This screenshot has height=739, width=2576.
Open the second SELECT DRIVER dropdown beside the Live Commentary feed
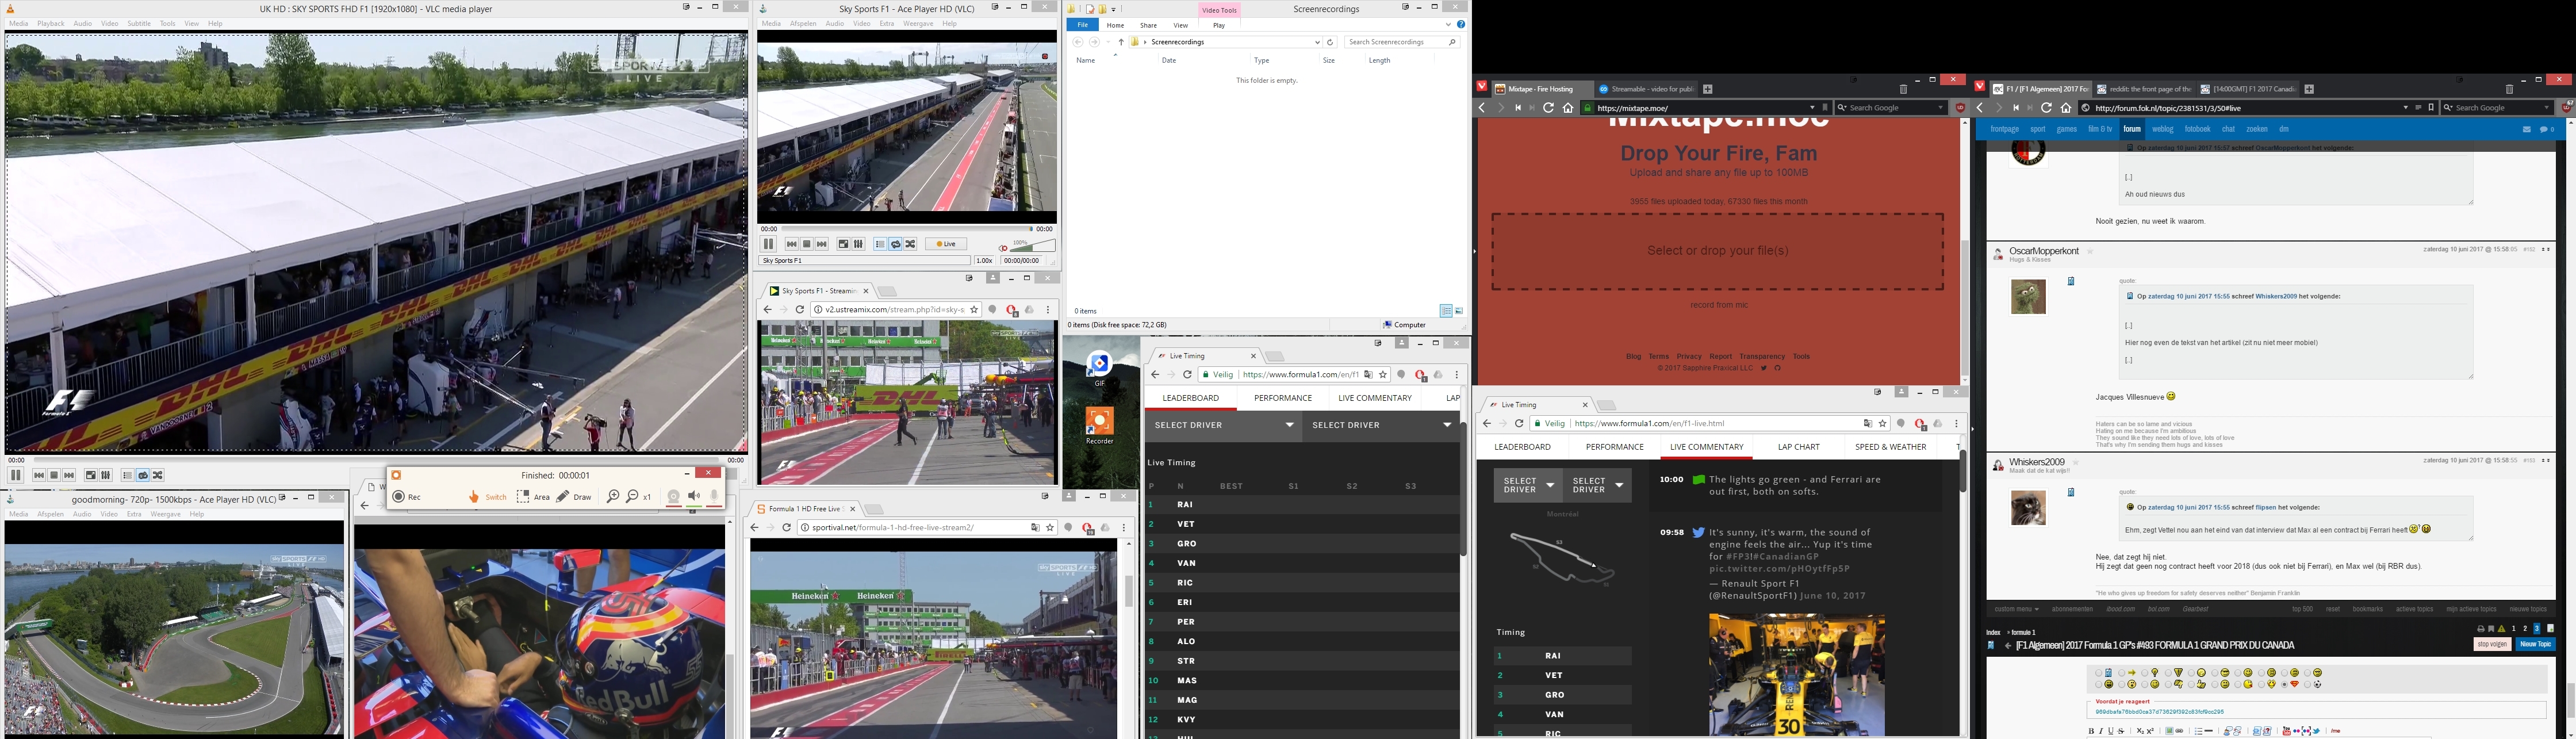click(1596, 485)
